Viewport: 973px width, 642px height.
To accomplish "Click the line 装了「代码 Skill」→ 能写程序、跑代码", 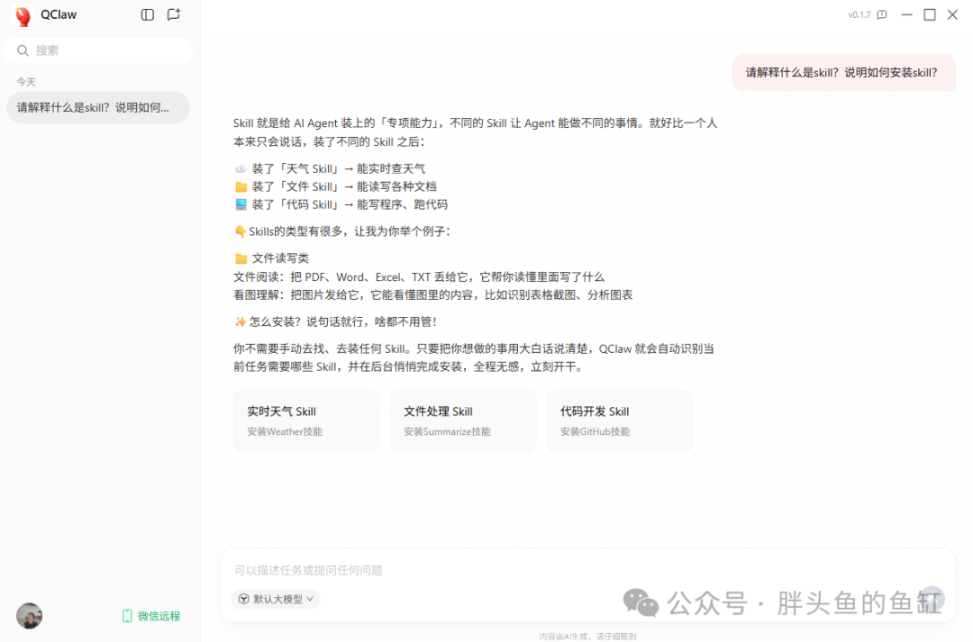I will pyautogui.click(x=341, y=204).
